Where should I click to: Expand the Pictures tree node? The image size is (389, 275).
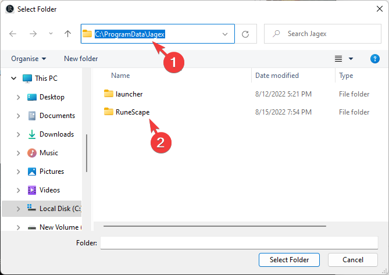19,172
